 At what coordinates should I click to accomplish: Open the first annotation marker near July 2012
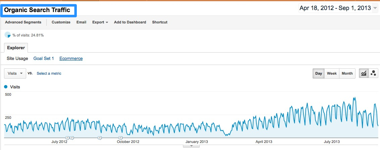67,138
